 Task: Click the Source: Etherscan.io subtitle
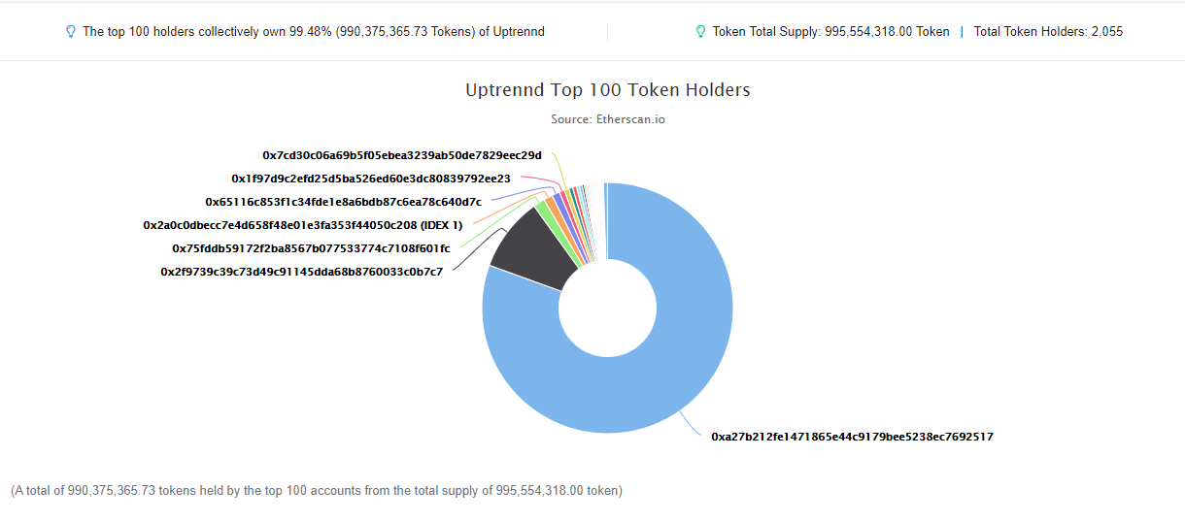[608, 119]
